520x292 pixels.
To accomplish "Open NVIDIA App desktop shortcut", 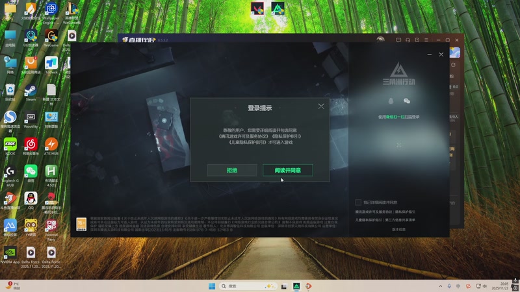I will (10, 255).
